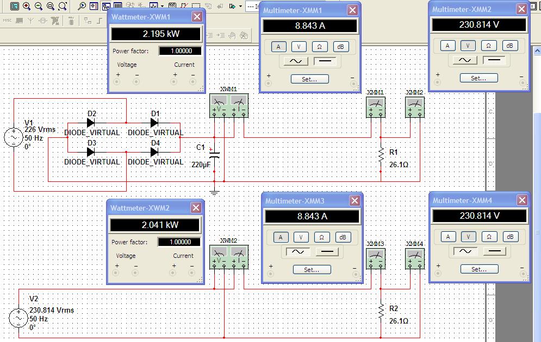Switch Multimeter-XMM4 to dB mode
Image resolution: width=541 pixels, height=342 pixels.
click(x=510, y=237)
